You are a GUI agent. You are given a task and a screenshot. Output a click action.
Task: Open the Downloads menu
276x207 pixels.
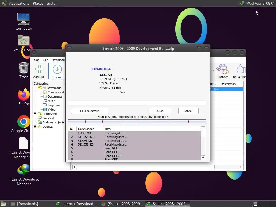pos(58,60)
